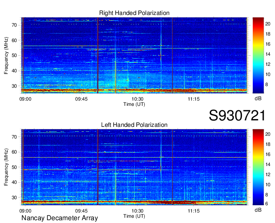Select the bottom spectrogram colorbar
Viewport: 275px width, 223px height.
tap(258, 167)
